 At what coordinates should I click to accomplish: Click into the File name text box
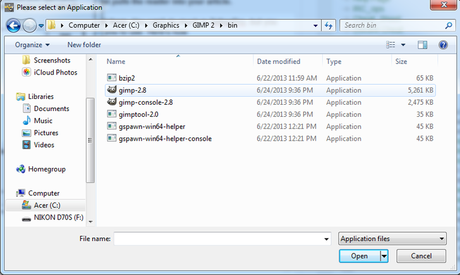click(218, 238)
